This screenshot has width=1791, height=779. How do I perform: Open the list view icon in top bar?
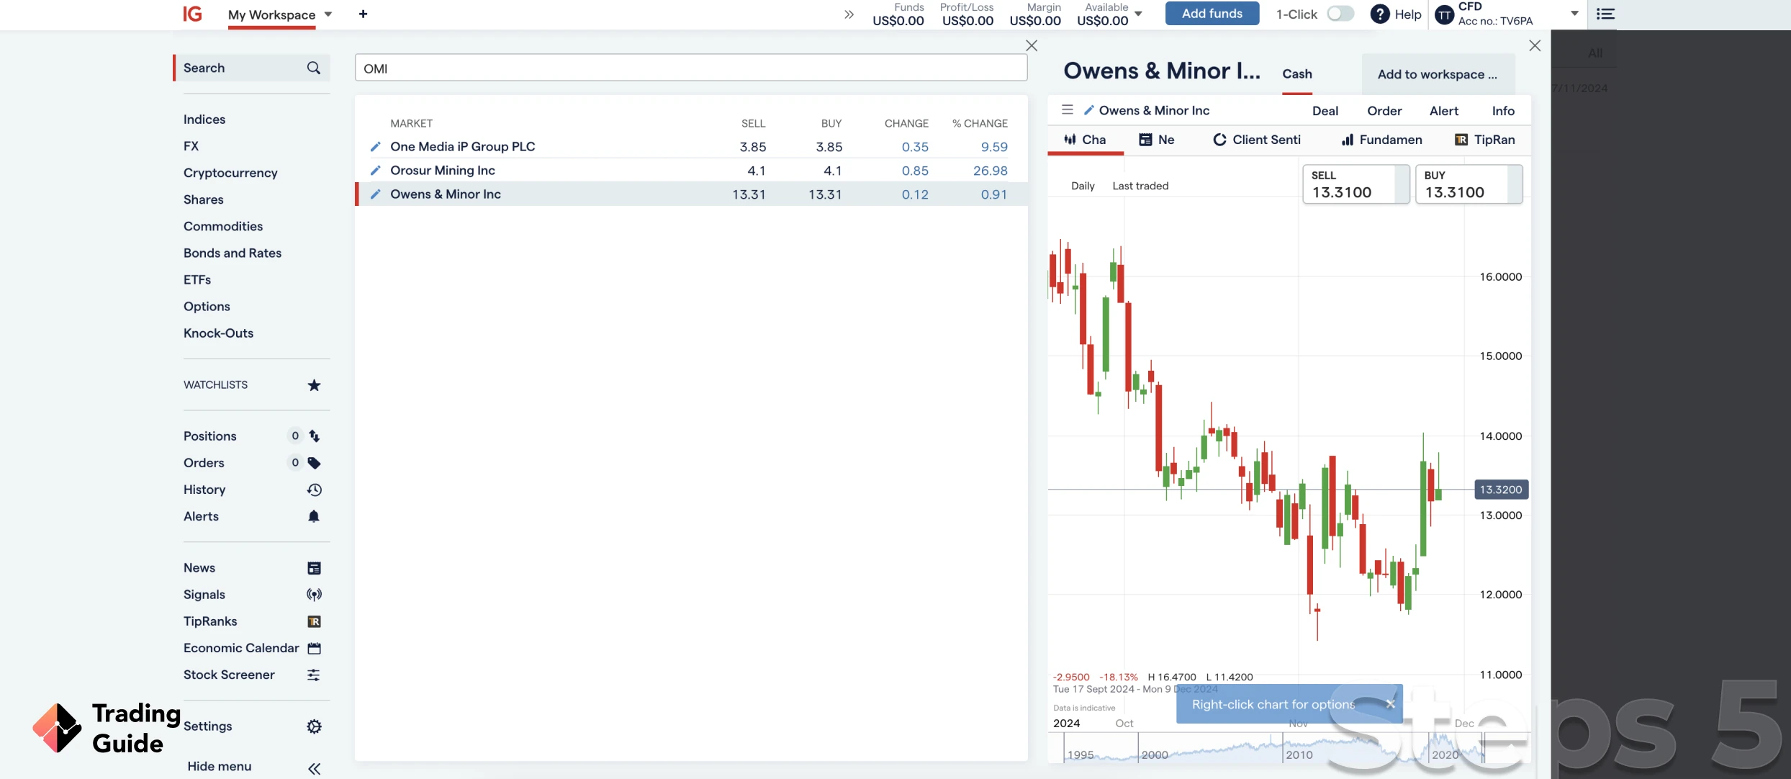(1605, 14)
